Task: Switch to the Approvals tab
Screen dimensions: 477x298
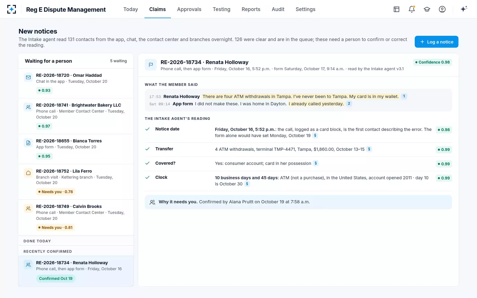Action: 189,9
